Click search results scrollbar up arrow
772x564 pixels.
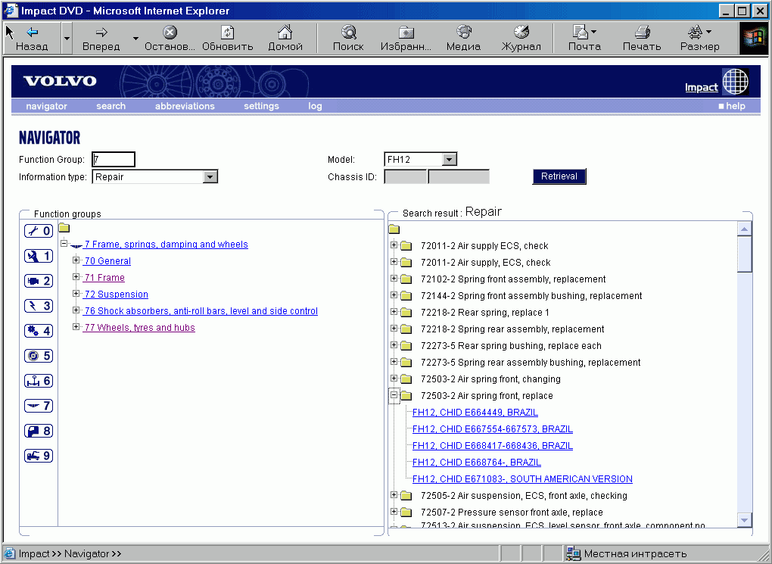pyautogui.click(x=745, y=229)
